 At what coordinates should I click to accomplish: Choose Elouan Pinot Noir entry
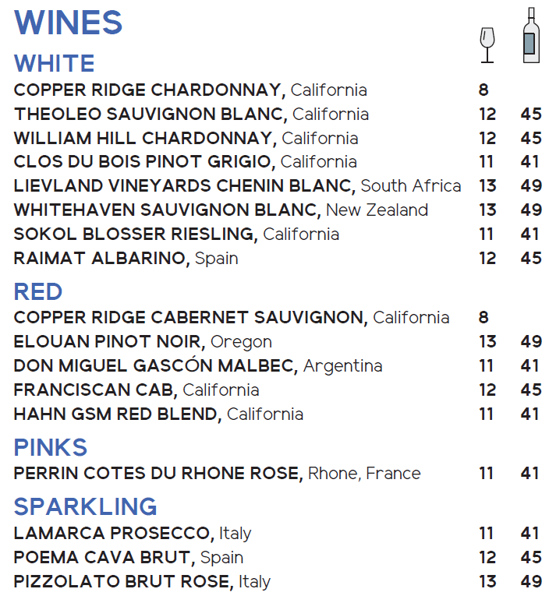(109, 342)
